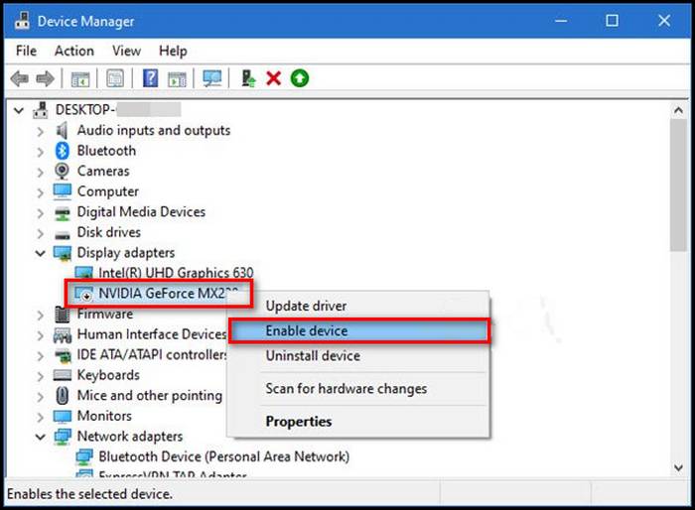Click the Monitors category icon

(62, 416)
